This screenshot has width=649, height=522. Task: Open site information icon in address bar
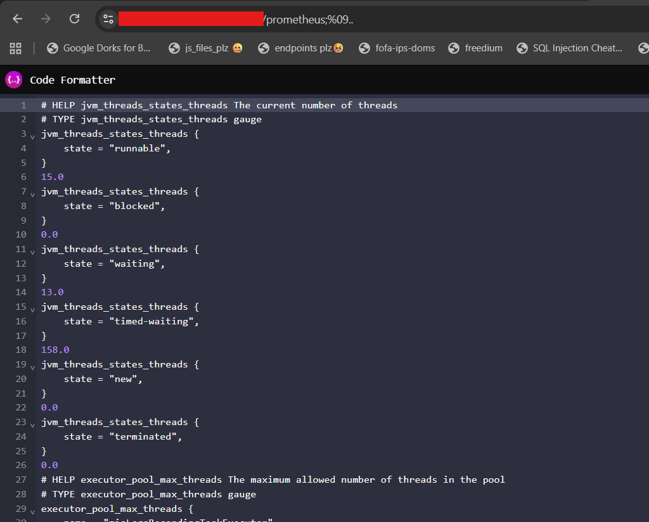click(x=108, y=19)
